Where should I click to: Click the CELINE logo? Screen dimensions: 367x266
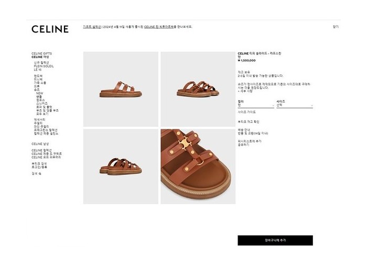pos(50,29)
